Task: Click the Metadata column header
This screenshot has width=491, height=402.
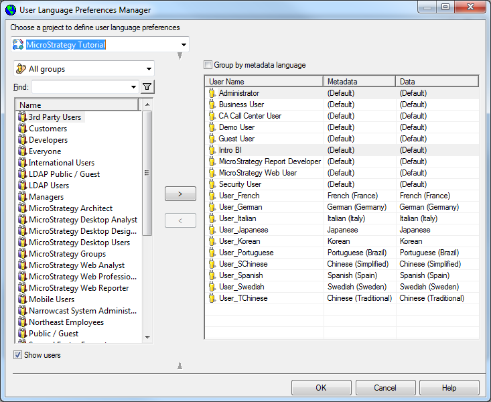Action: (359, 82)
